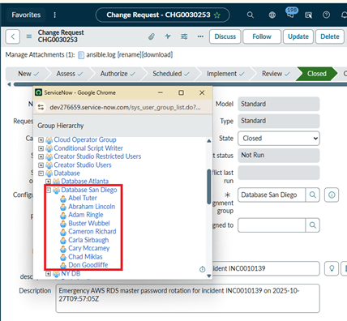Screen dimensions: 347x321
Task: Select the Review stage
Action: click(x=276, y=74)
